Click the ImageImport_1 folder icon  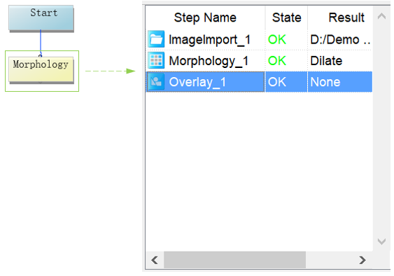156,39
